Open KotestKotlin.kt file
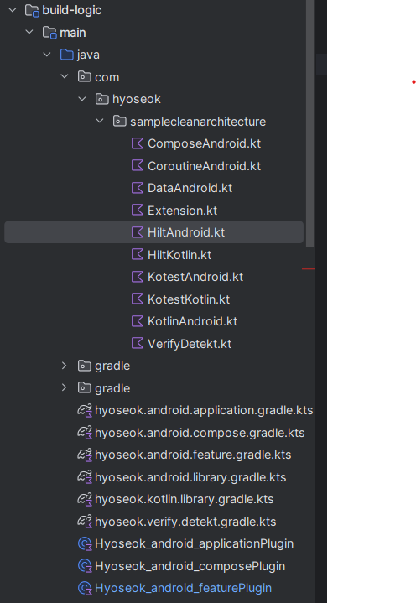The image size is (416, 603). click(x=189, y=299)
